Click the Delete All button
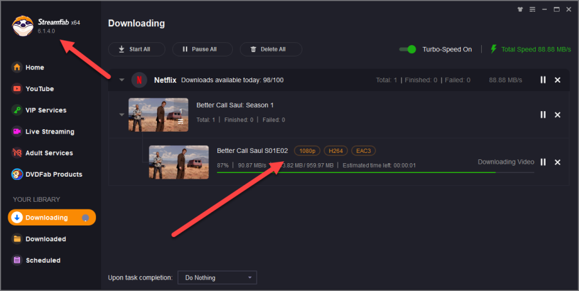579x291 pixels. coord(271,49)
